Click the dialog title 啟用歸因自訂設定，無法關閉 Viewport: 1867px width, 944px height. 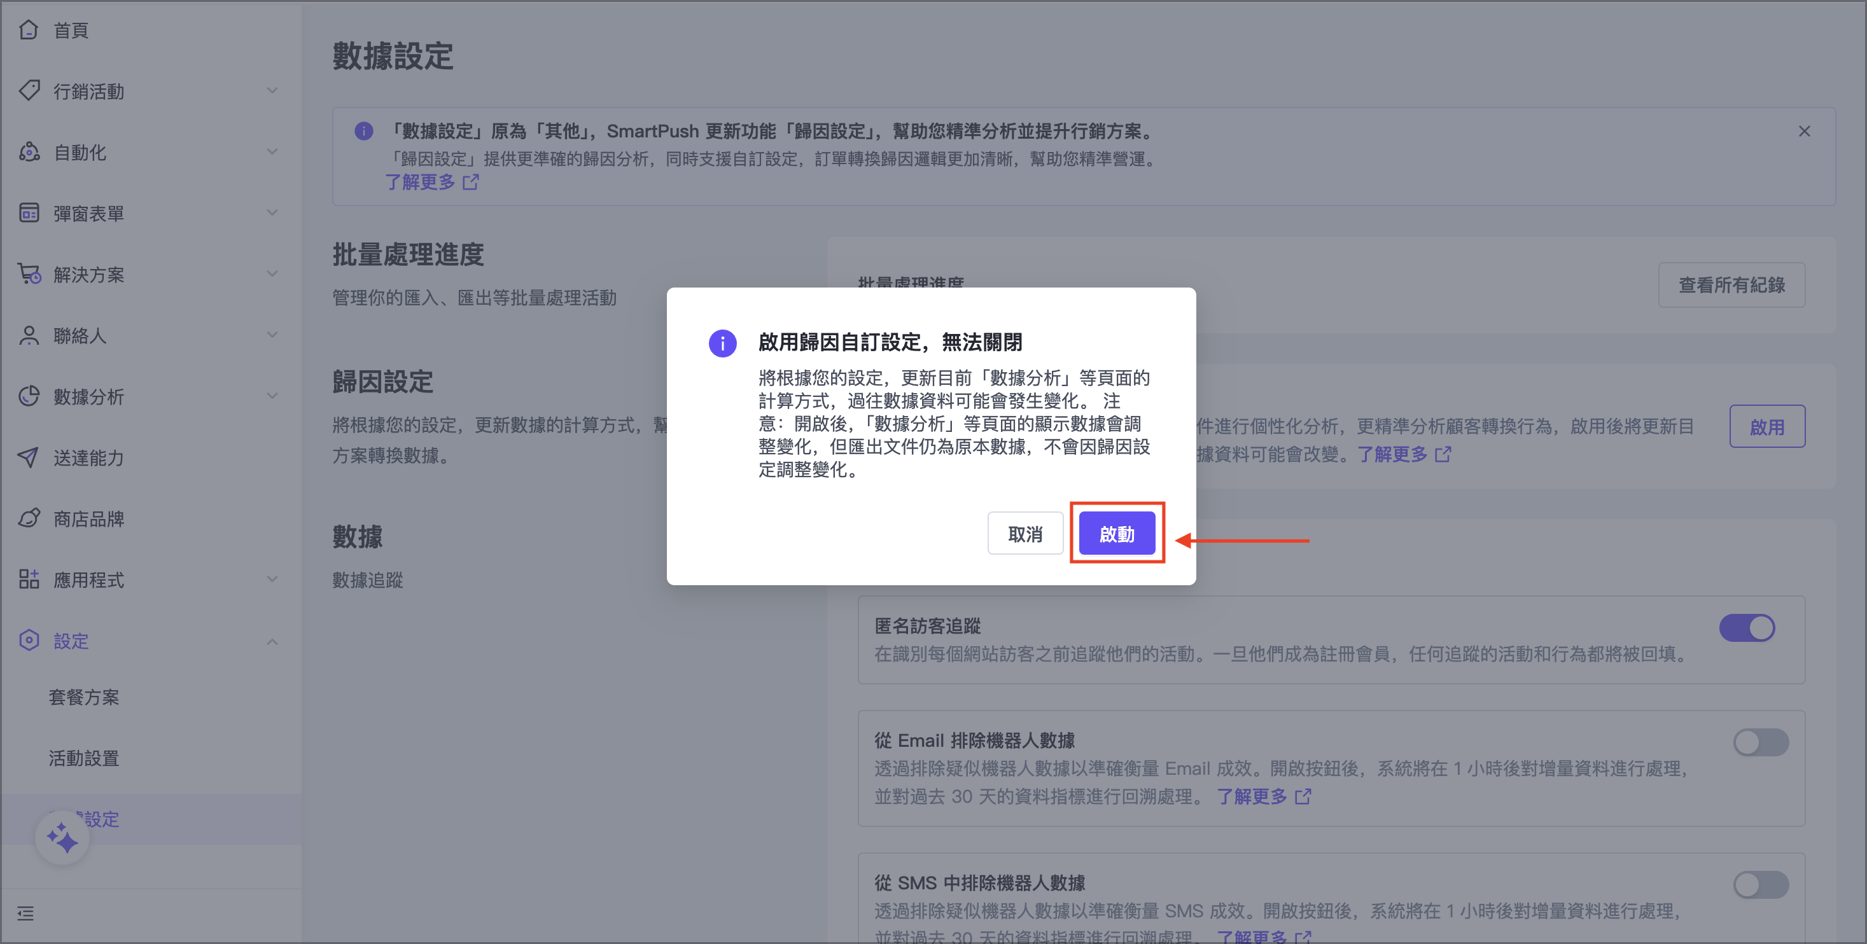[x=890, y=342]
